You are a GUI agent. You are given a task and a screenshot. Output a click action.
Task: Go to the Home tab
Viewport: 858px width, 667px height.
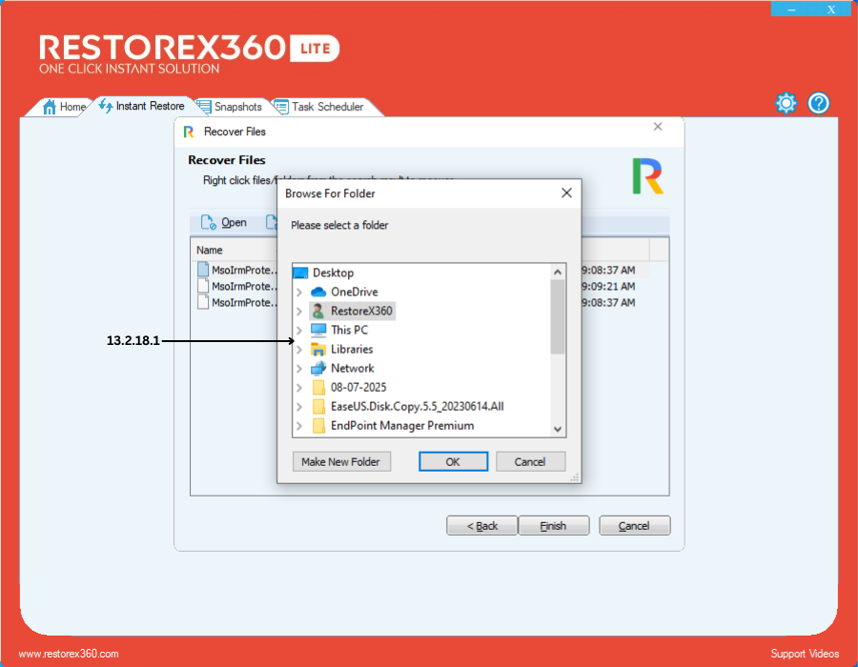65,107
